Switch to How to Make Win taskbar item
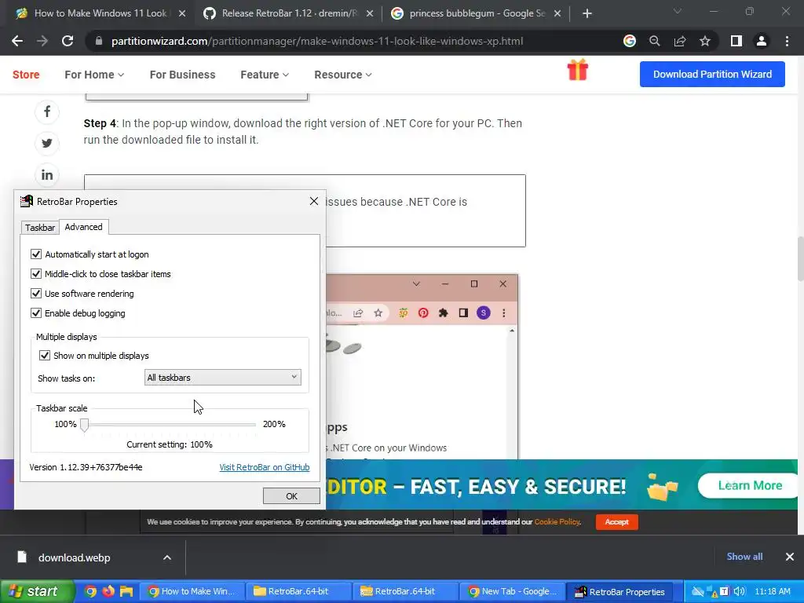This screenshot has width=804, height=603. (192, 591)
